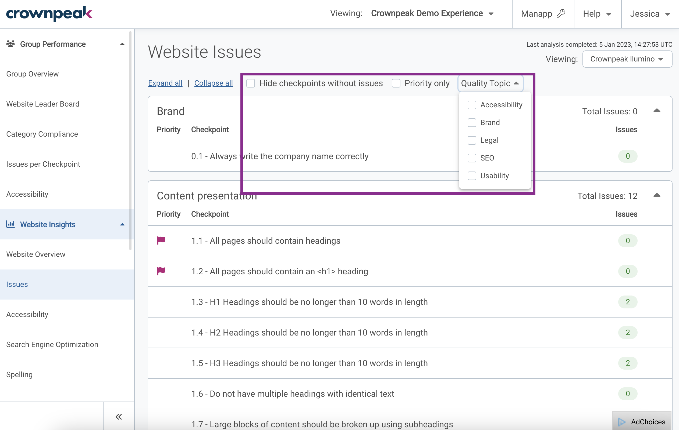Click the Total Issues: 12 label

tap(607, 196)
